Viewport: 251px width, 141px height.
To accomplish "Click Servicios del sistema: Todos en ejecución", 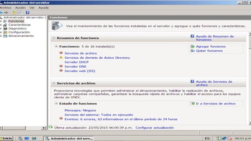I will tap(99, 115).
